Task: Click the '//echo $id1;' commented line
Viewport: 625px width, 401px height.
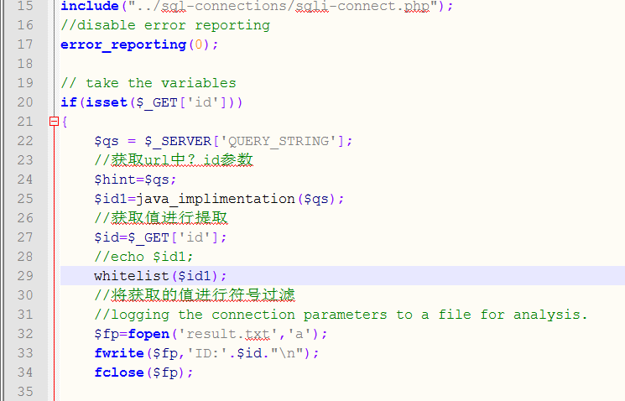Action: click(x=143, y=257)
